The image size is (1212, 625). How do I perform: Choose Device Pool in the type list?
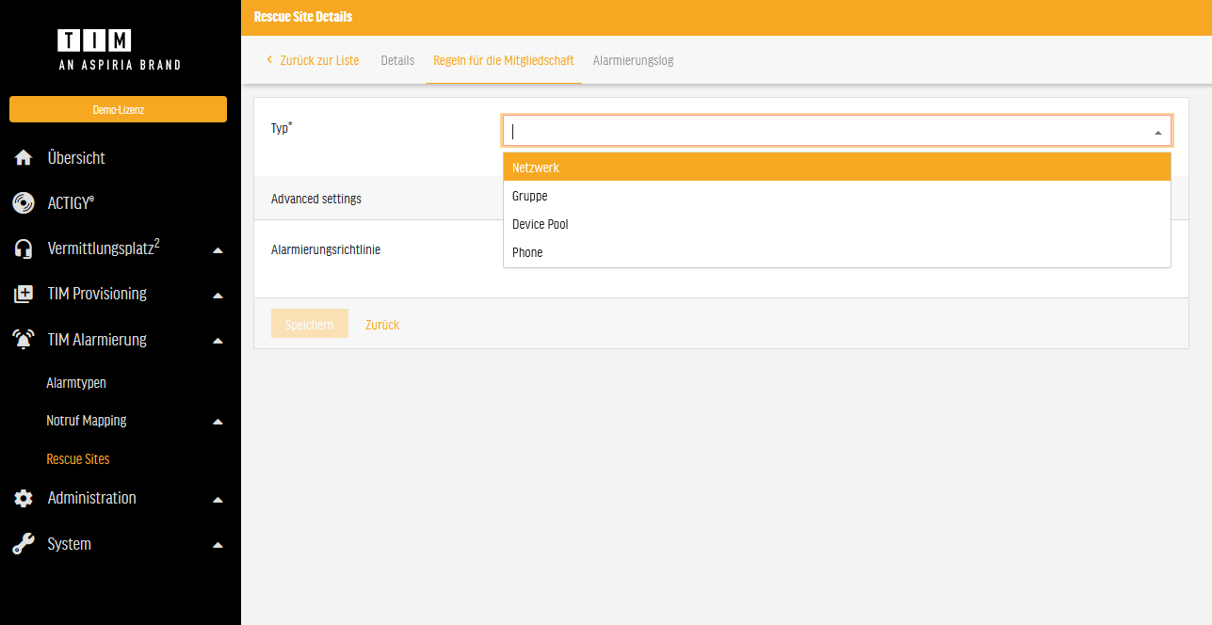[541, 224]
